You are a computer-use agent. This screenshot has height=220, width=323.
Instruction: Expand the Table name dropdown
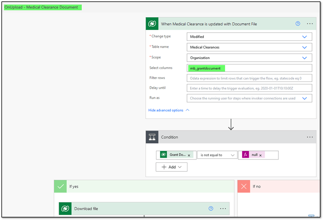(304, 47)
